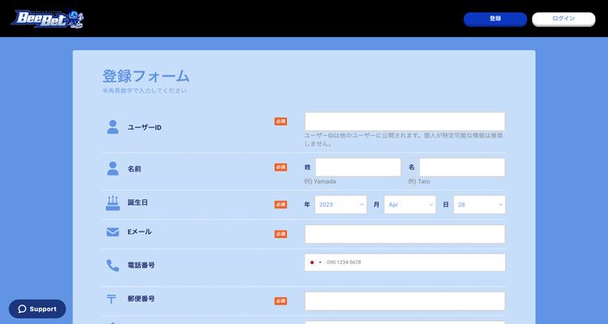The width and height of the screenshot is (608, 324).
Task: Focus the ユーザーID input field
Action: [x=405, y=122]
